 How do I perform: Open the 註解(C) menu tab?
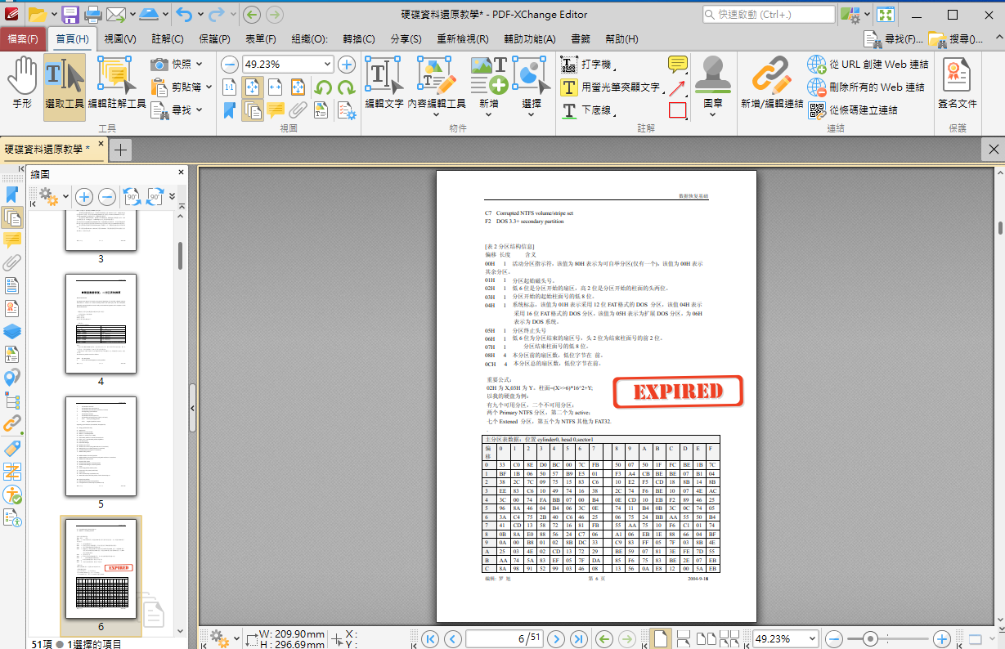pyautogui.click(x=167, y=39)
